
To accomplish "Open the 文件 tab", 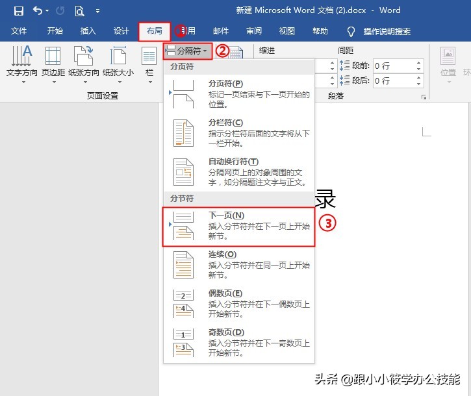I will click(19, 31).
